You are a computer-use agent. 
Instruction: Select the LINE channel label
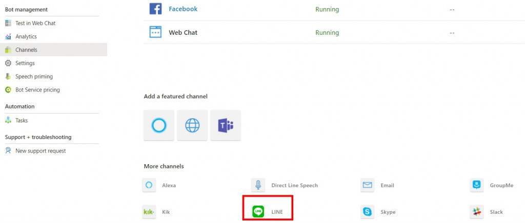pyautogui.click(x=277, y=212)
